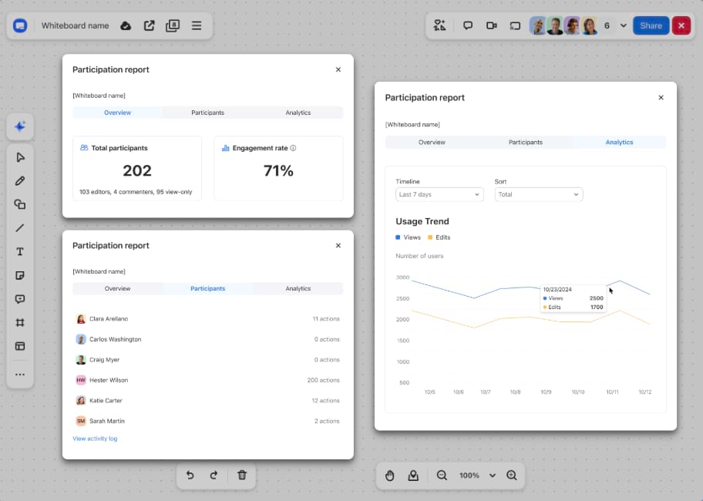Switch to Participants tab in top-left report
Screen dimensions: 703x501
point(208,113)
